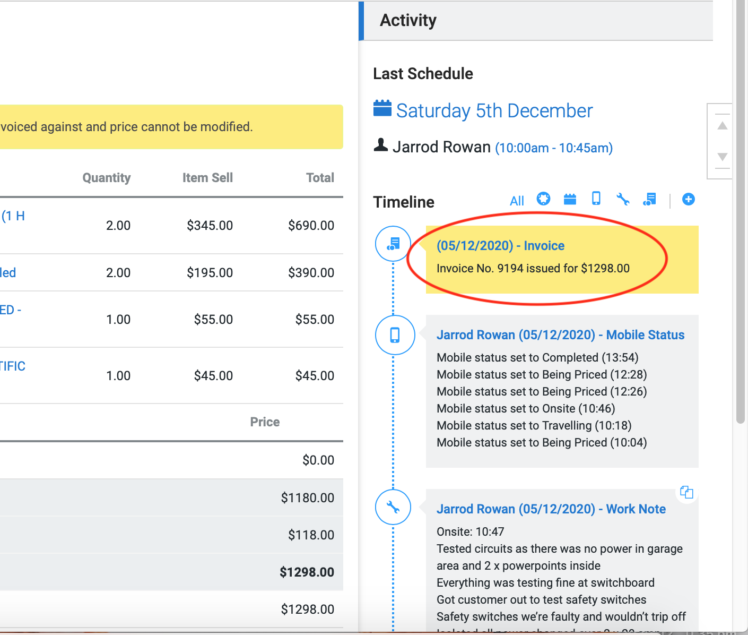Click the Work Note wrench timeline marker
748x635 pixels.
393,507
